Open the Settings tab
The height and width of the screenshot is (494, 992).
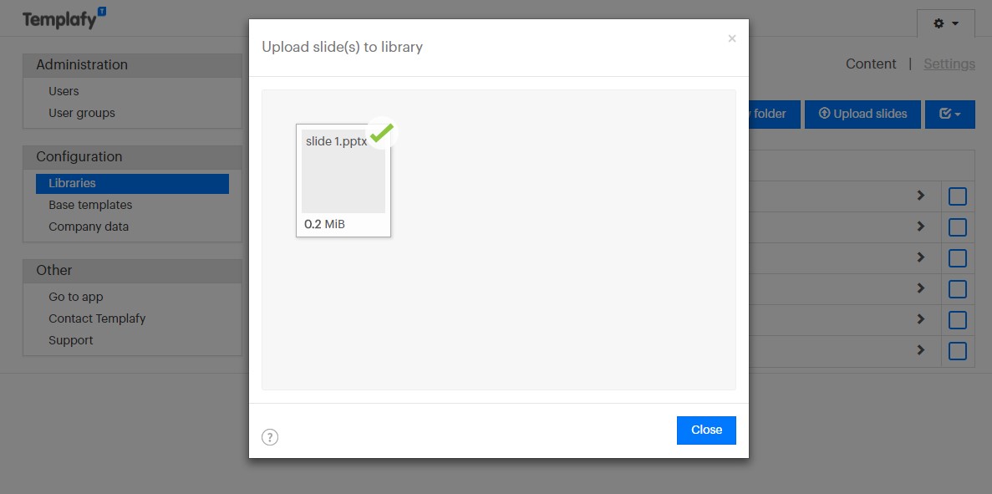(949, 64)
